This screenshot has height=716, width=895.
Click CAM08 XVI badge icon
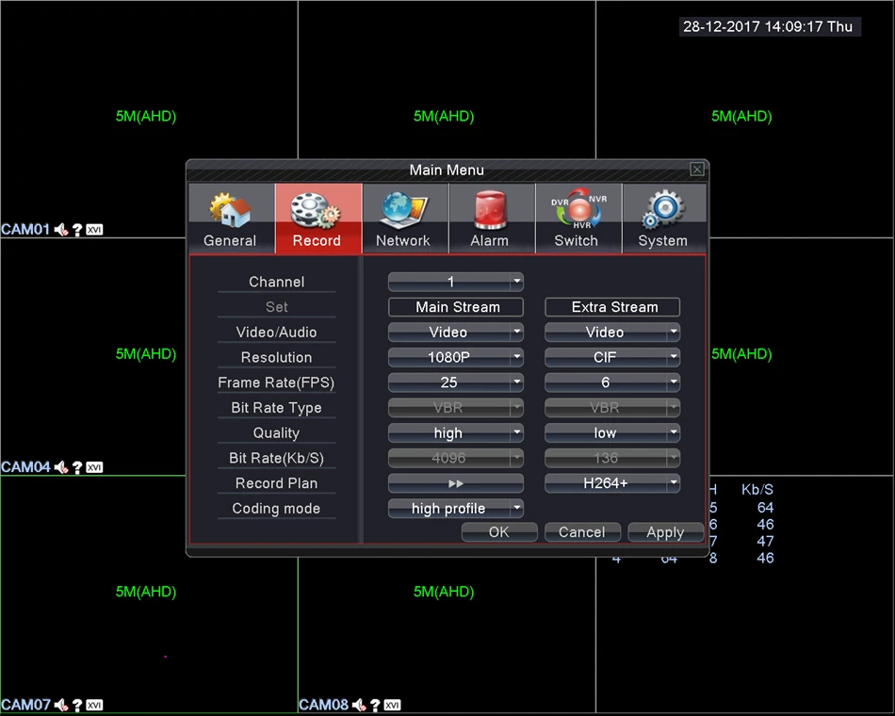point(392,705)
